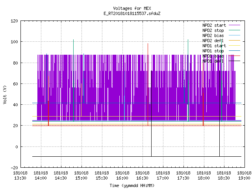Click the x-axis tick label 16:30
The width and height of the screenshot is (252, 189).
[143, 178]
